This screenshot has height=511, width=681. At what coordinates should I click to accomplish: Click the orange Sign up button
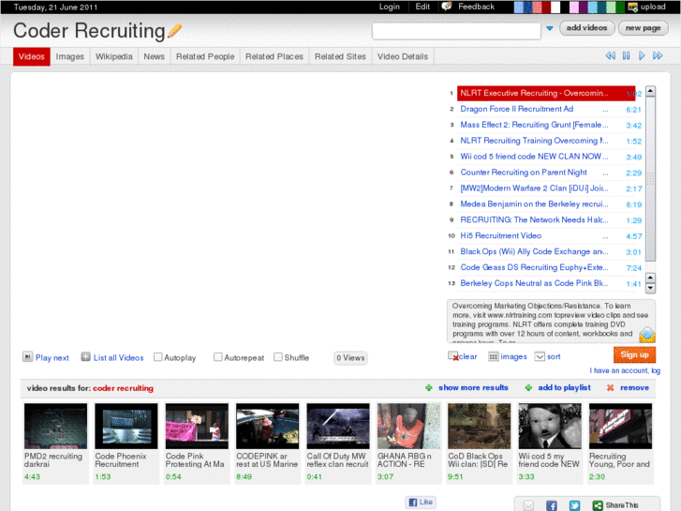coord(634,354)
